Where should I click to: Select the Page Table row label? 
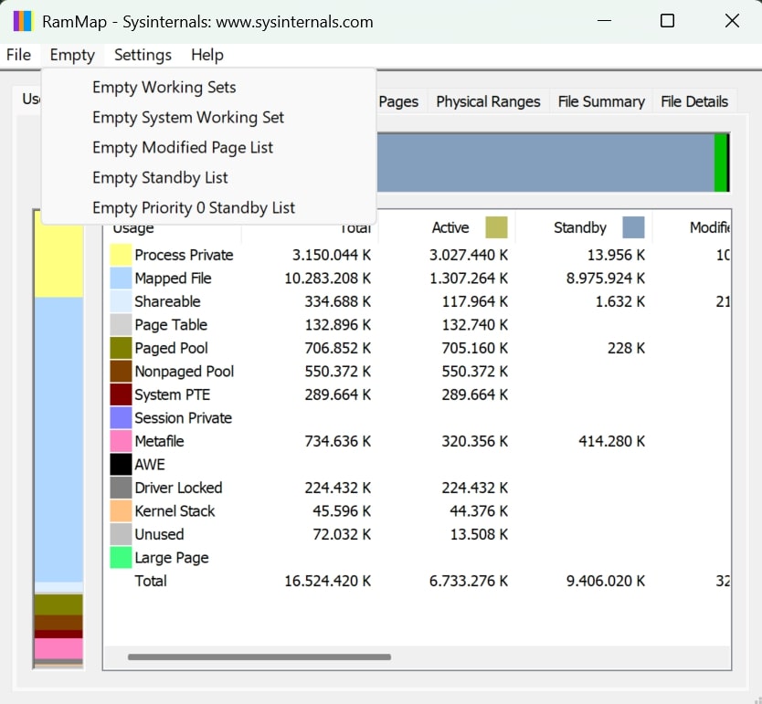(171, 325)
